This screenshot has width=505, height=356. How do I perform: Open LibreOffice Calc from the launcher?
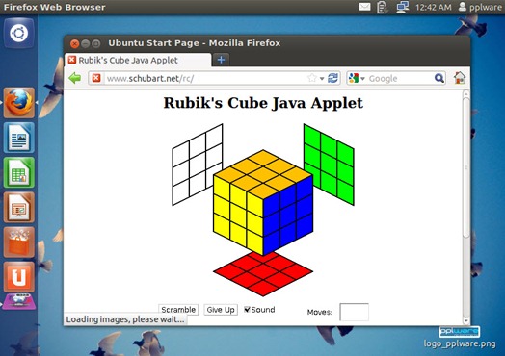click(x=19, y=172)
